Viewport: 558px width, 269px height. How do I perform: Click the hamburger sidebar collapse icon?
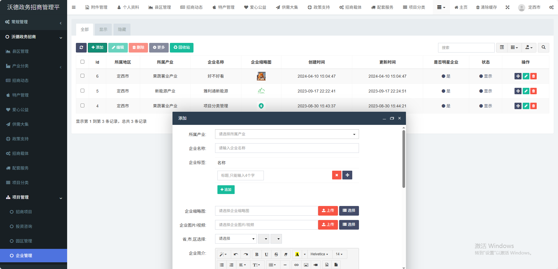(74, 7)
